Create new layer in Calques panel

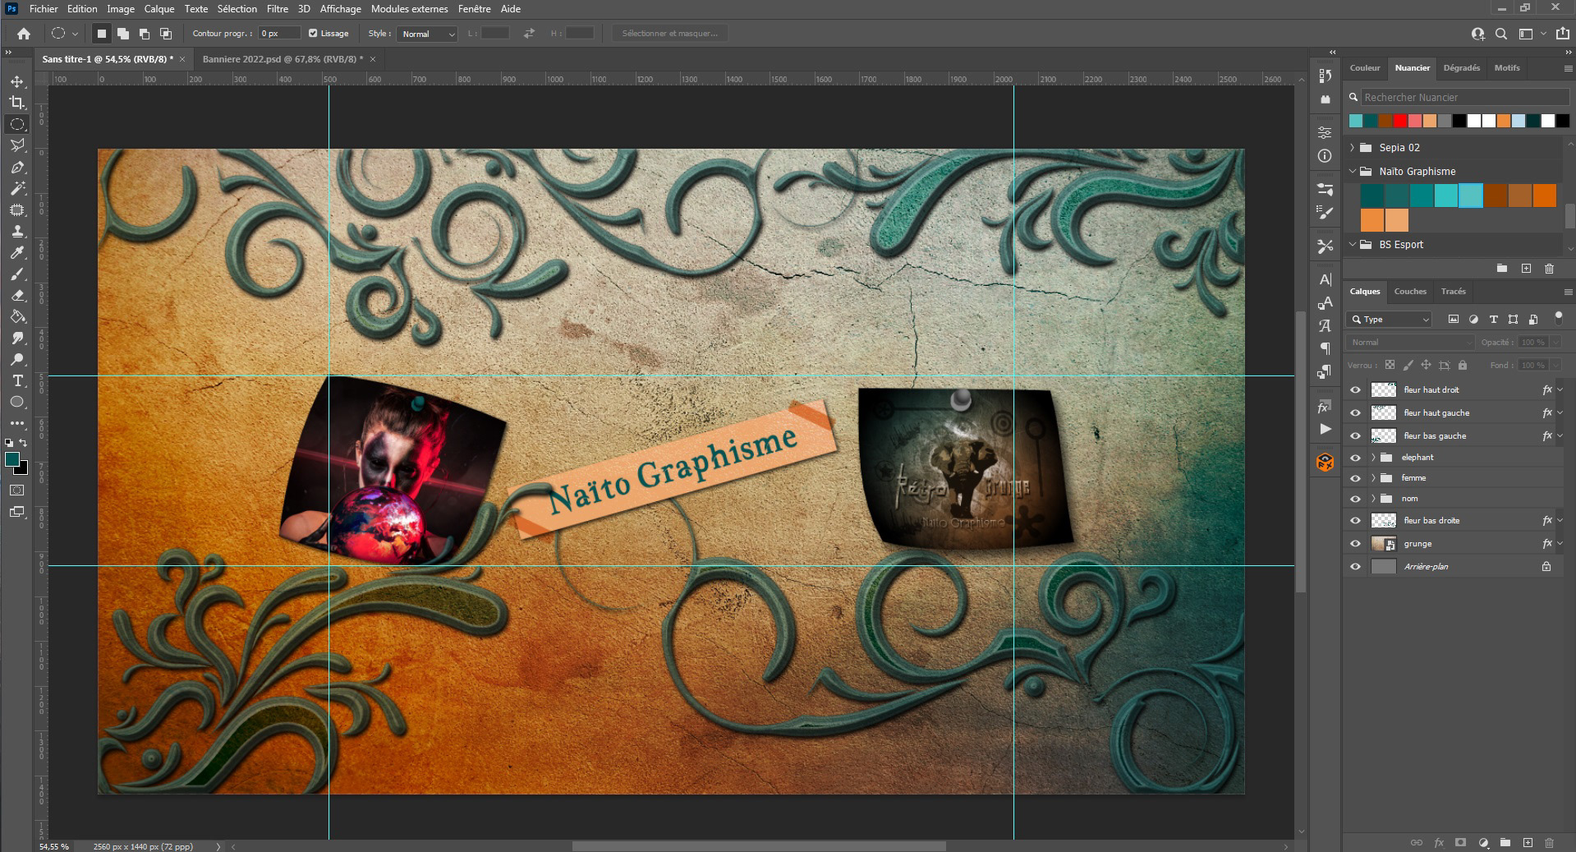click(1528, 843)
